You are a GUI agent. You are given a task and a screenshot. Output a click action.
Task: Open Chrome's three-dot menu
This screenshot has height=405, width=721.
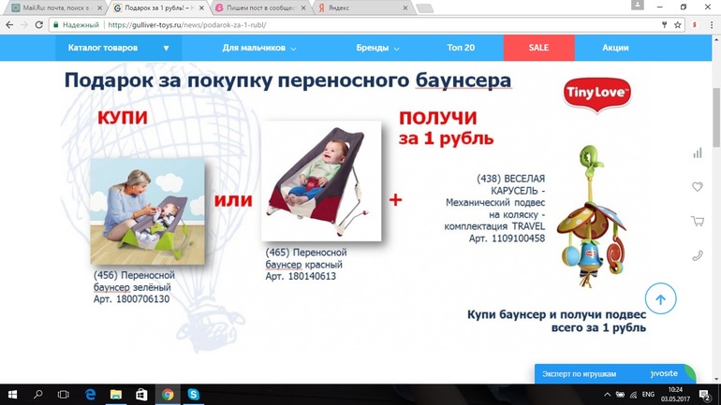click(709, 25)
